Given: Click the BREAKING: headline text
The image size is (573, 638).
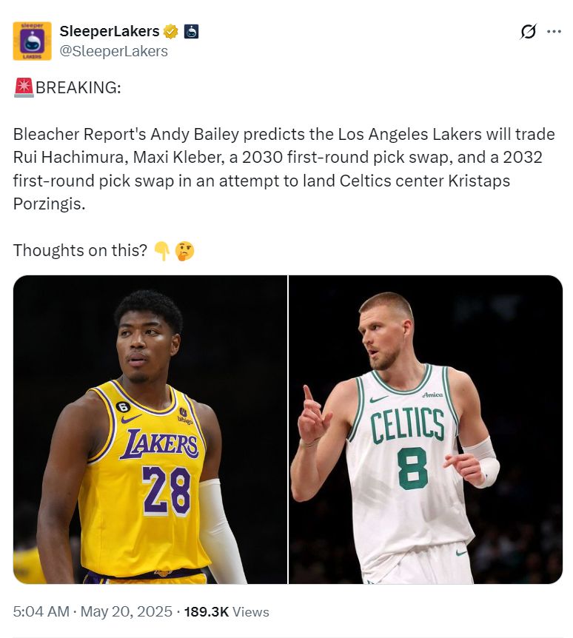Looking at the screenshot, I should [x=78, y=88].
